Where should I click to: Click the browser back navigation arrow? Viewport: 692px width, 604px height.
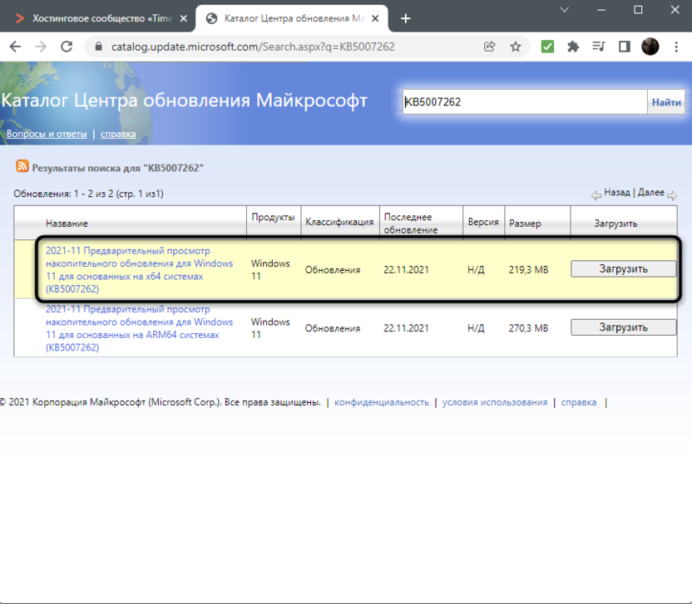coord(15,47)
